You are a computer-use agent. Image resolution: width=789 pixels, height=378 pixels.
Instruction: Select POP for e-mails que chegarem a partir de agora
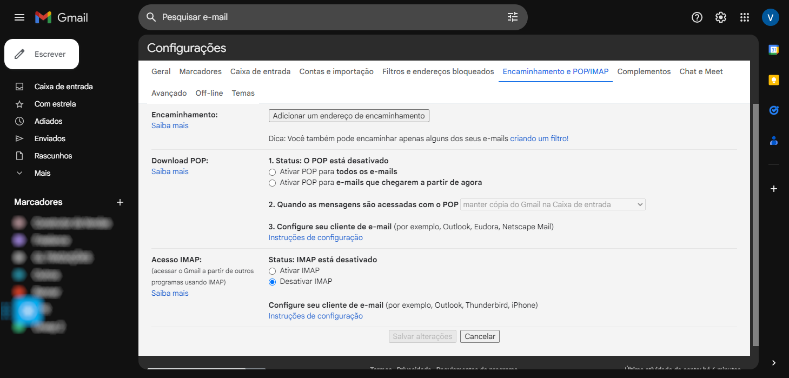[x=273, y=183]
